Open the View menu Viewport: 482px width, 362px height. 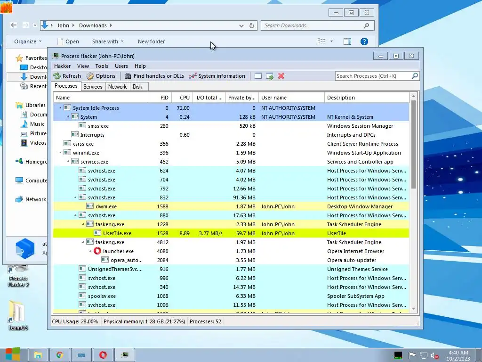coord(83,66)
